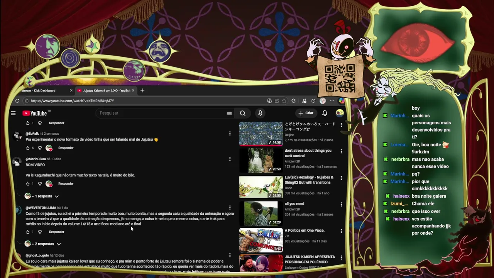Open the browser profile picture
The image size is (494, 278).
tap(323, 101)
